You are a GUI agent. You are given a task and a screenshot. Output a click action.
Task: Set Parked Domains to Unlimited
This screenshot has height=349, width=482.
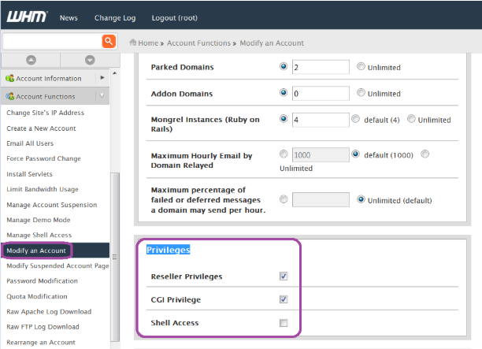click(361, 66)
